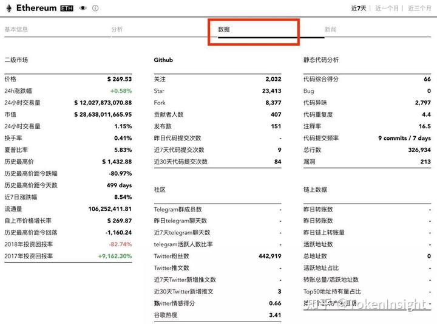The image size is (437, 324).
Task: Click the 2018年投资回报率 value -82.74%
Action: [120, 244]
